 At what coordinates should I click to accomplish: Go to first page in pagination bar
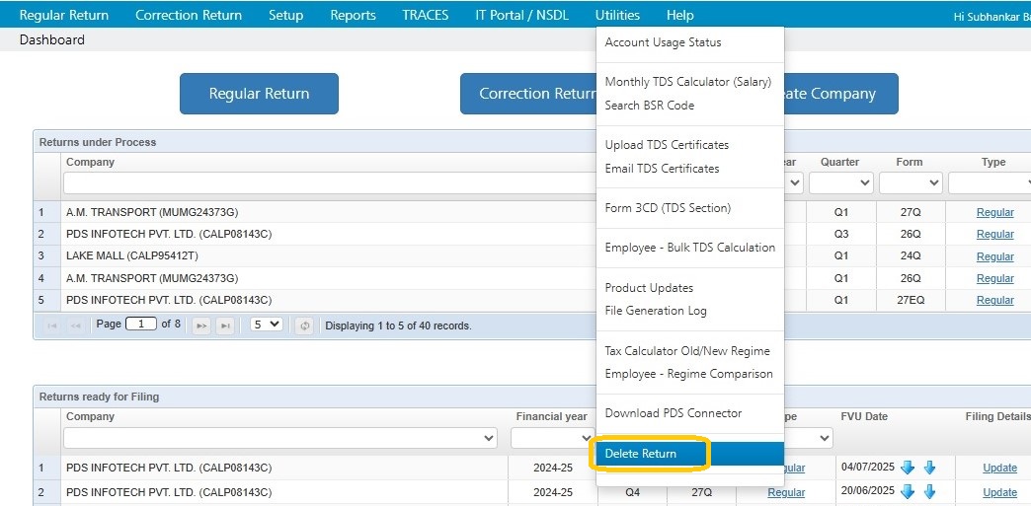51,325
